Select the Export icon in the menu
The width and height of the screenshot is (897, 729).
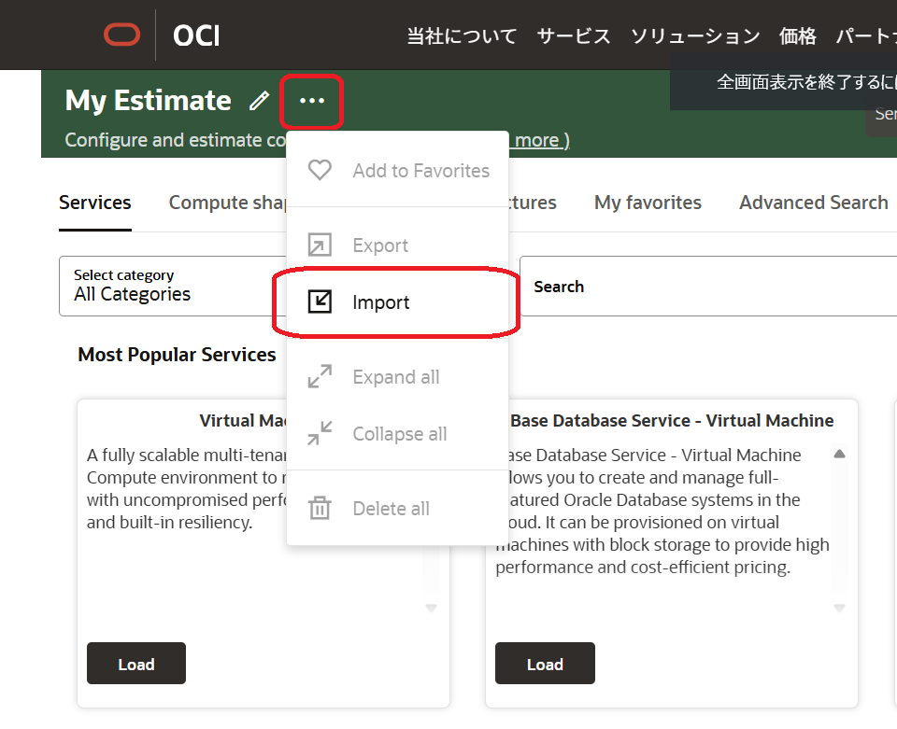(x=320, y=245)
